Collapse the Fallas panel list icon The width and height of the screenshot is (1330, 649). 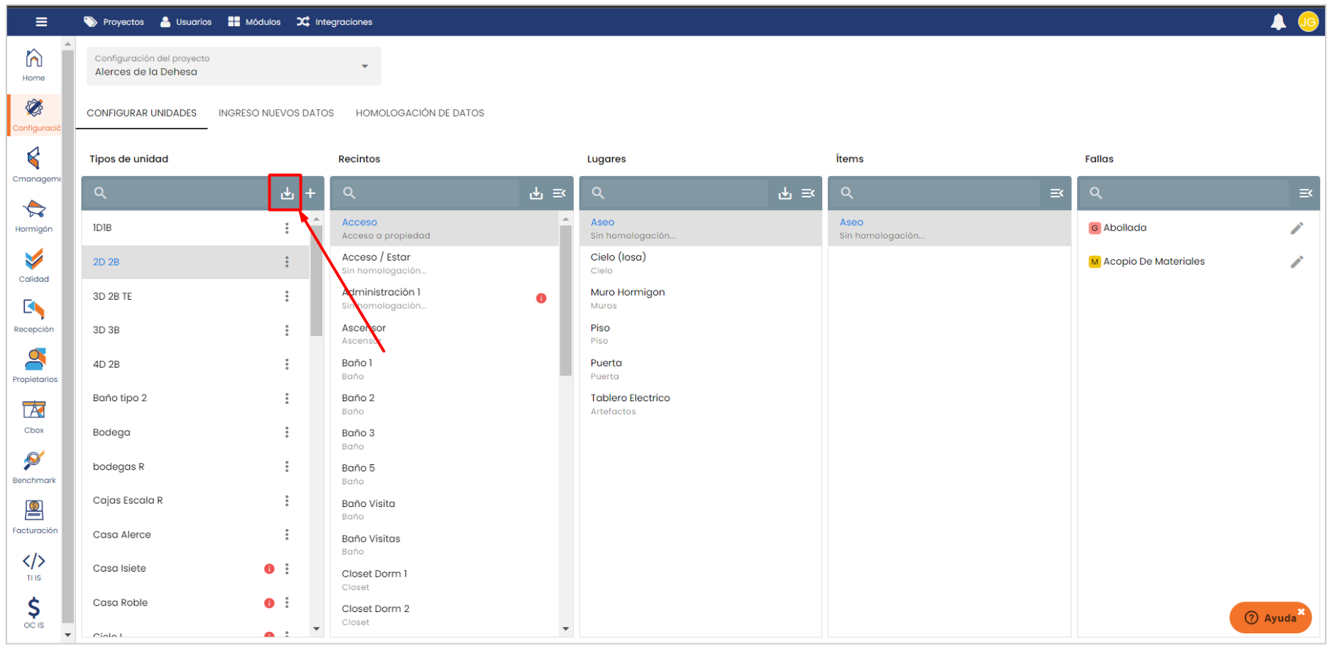[1305, 193]
